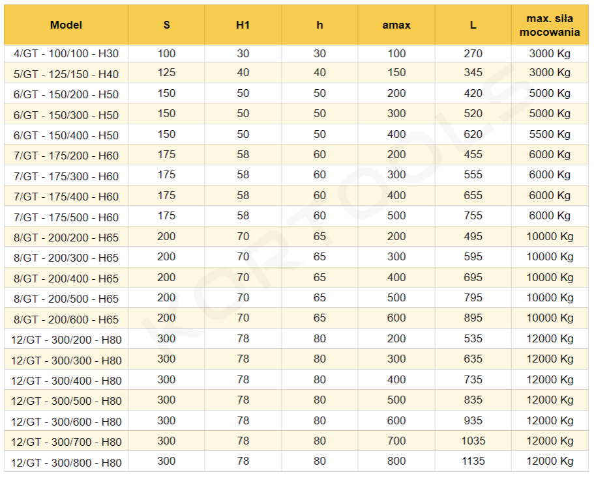Select the S column header
This screenshot has height=479, width=594.
166,25
